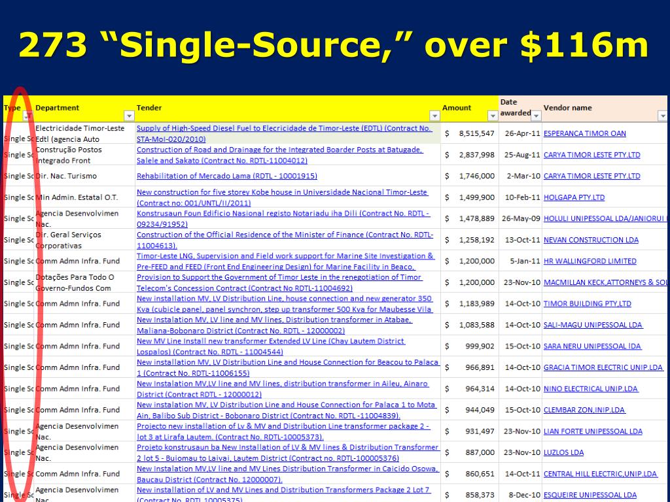Image resolution: width=670 pixels, height=502 pixels.
Task: Select the amount cell 8,515,547
Action: click(x=470, y=133)
